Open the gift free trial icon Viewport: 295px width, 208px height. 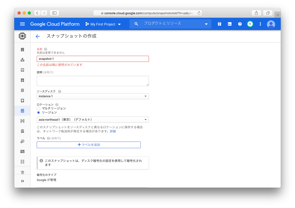coord(219,24)
